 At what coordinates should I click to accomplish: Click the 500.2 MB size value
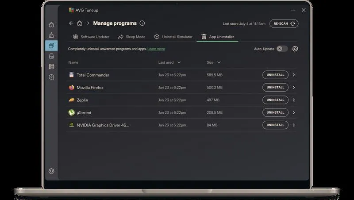(215, 87)
